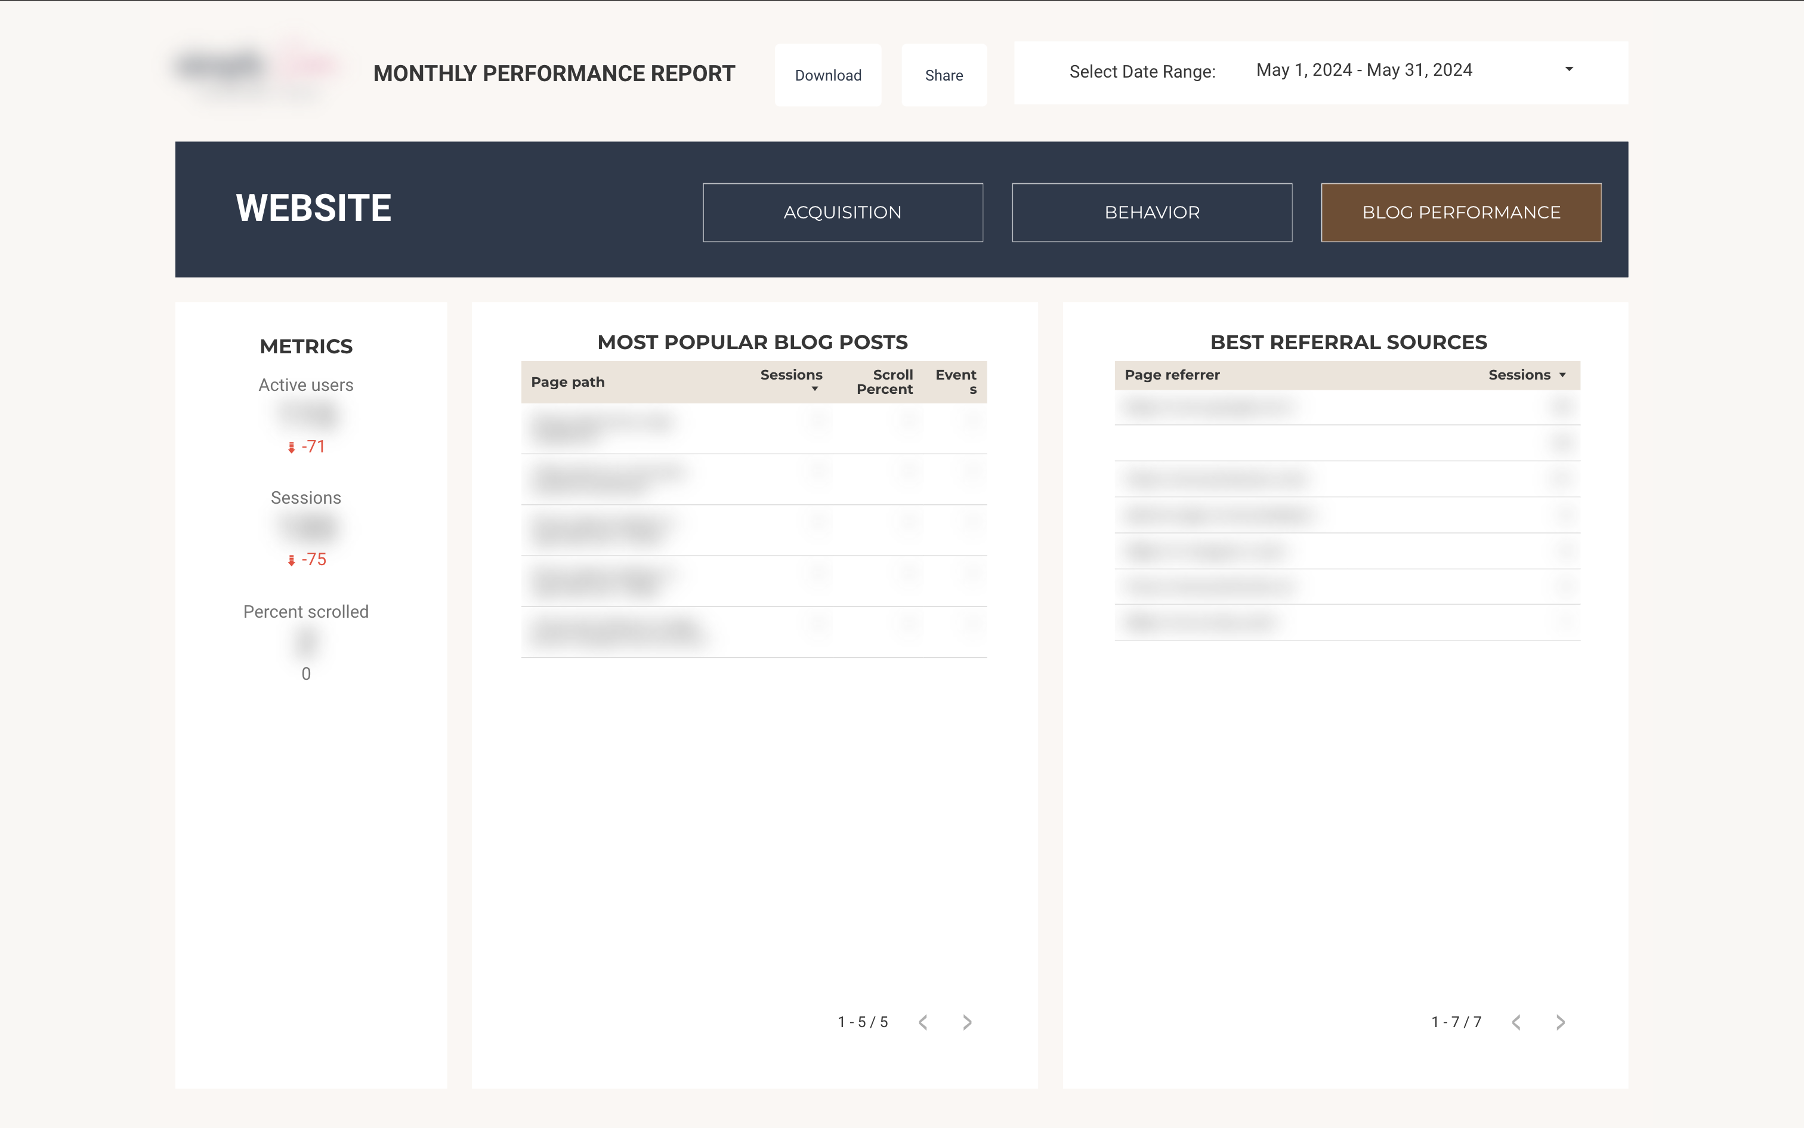Select the Blog Performance view
The width and height of the screenshot is (1804, 1128).
pyautogui.click(x=1460, y=212)
